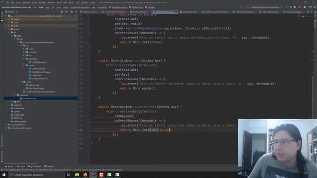
Task: Open the Project view selector dropdown
Action: pyautogui.click(x=11, y=12)
